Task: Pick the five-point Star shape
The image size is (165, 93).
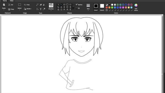Action: click(64, 7)
